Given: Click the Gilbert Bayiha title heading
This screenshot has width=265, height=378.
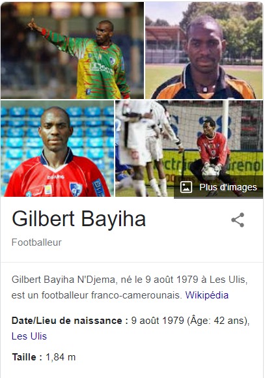Looking at the screenshot, I should [x=79, y=218].
